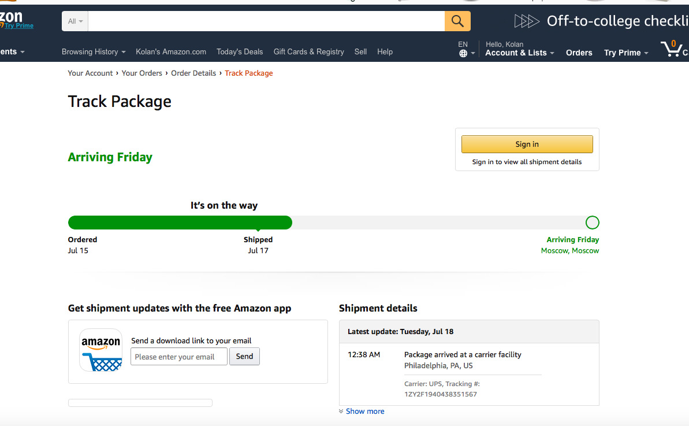The height and width of the screenshot is (426, 689).
Task: Go to Gift Cards & Registry
Action: point(308,51)
